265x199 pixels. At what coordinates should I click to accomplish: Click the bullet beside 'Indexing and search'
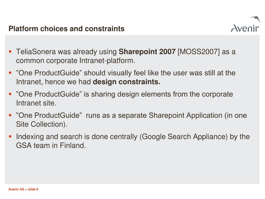(10, 136)
